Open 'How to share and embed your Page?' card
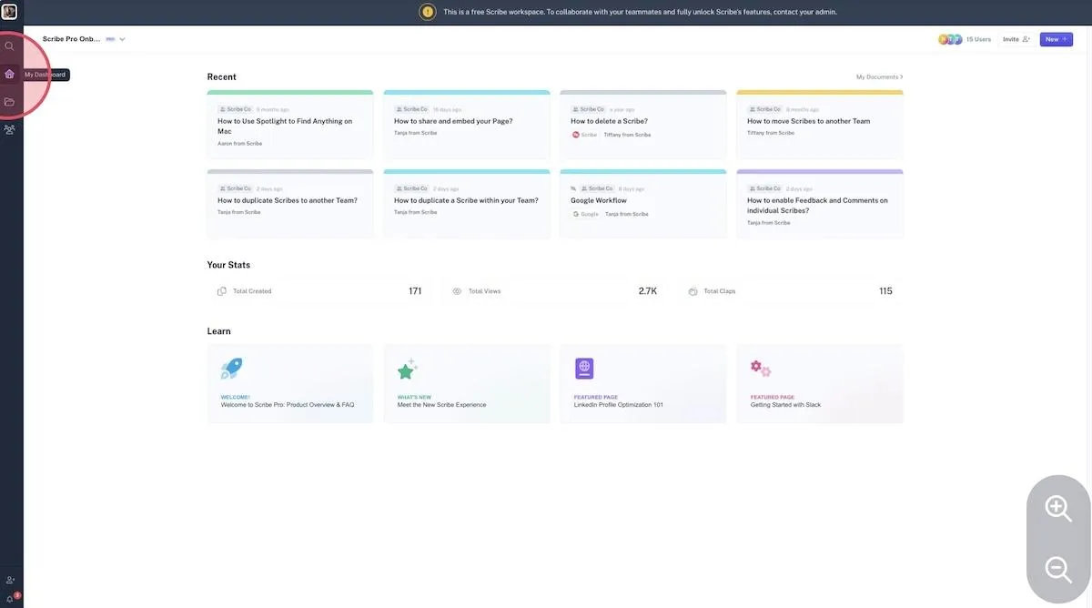 pyautogui.click(x=467, y=125)
